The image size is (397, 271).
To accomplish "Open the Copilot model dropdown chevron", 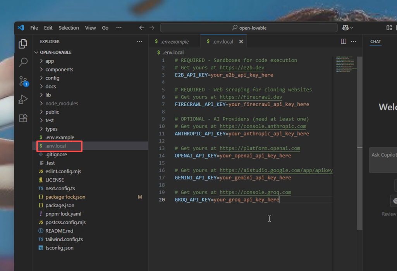I will pyautogui.click(x=351, y=27).
